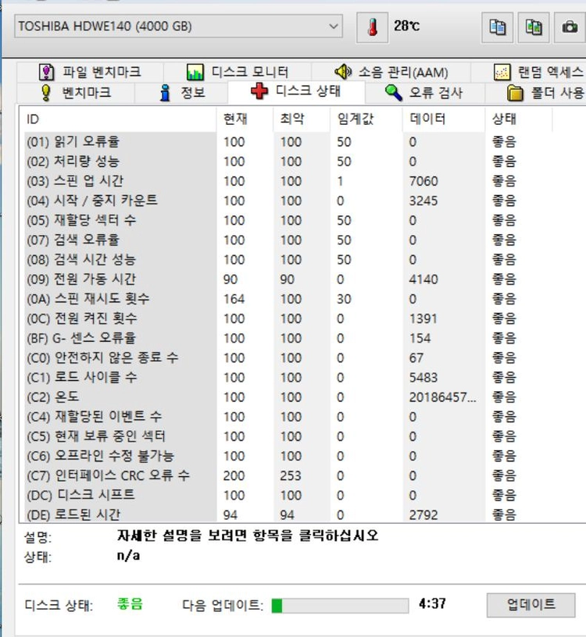Viewport: 586px width, 637px height.
Task: Click the current value 200
Action: click(234, 475)
